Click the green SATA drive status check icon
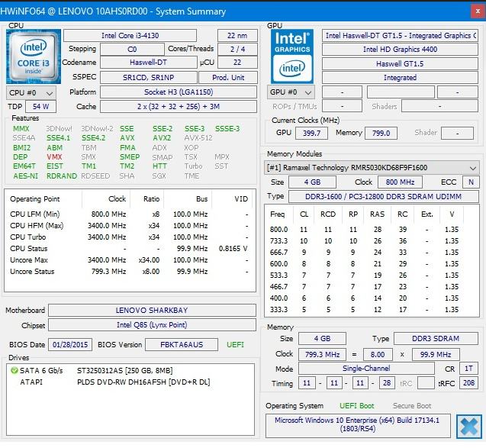This screenshot has height=448, width=486. click(14, 370)
